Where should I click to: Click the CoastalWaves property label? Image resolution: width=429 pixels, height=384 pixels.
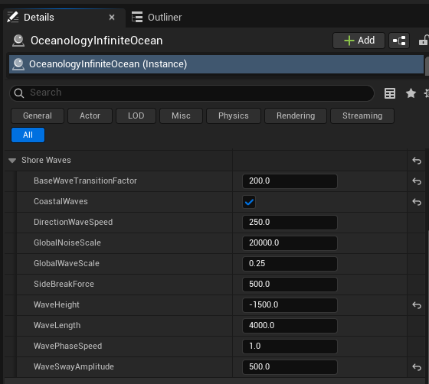coord(61,201)
